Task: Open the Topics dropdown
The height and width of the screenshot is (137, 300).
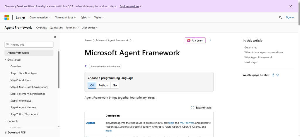Action: [99, 17]
